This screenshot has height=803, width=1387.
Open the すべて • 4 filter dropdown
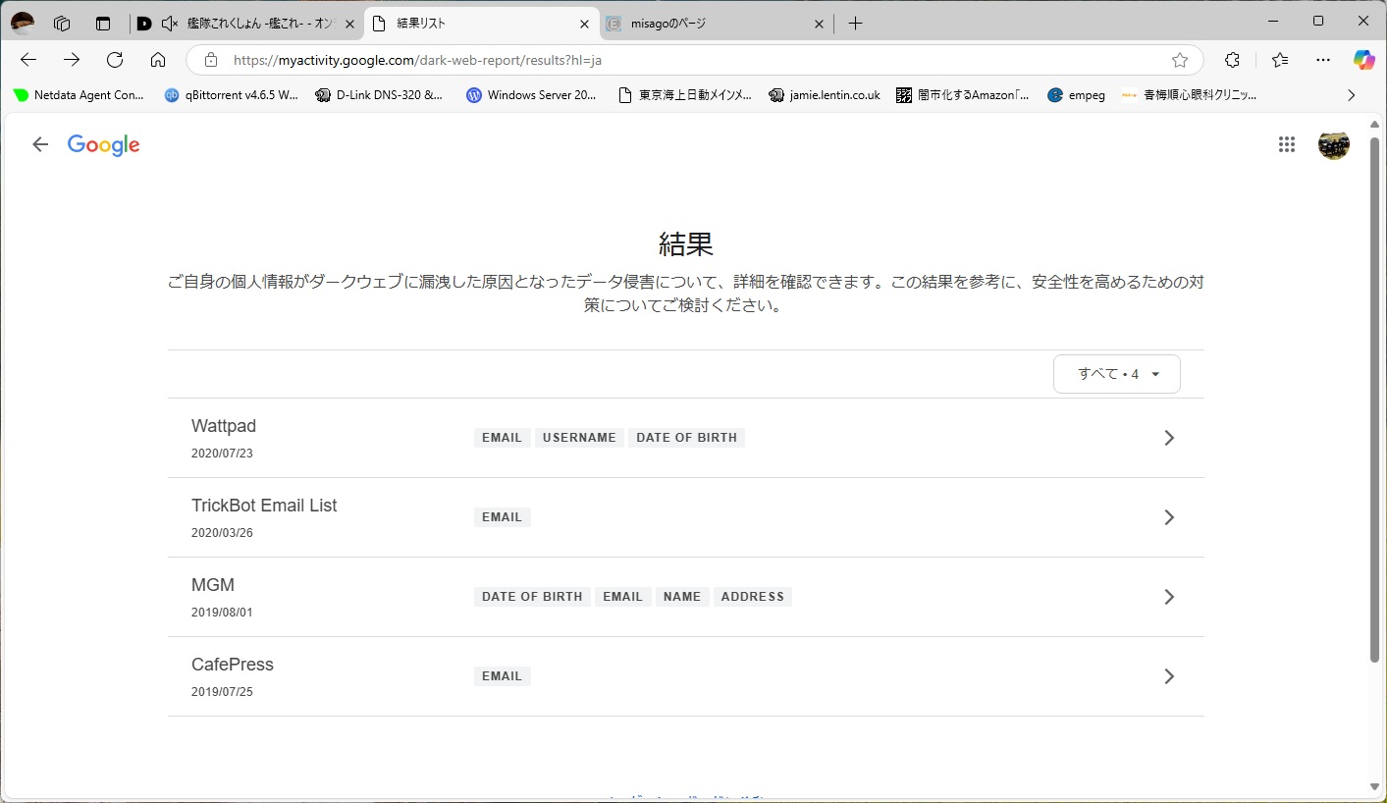click(1117, 374)
